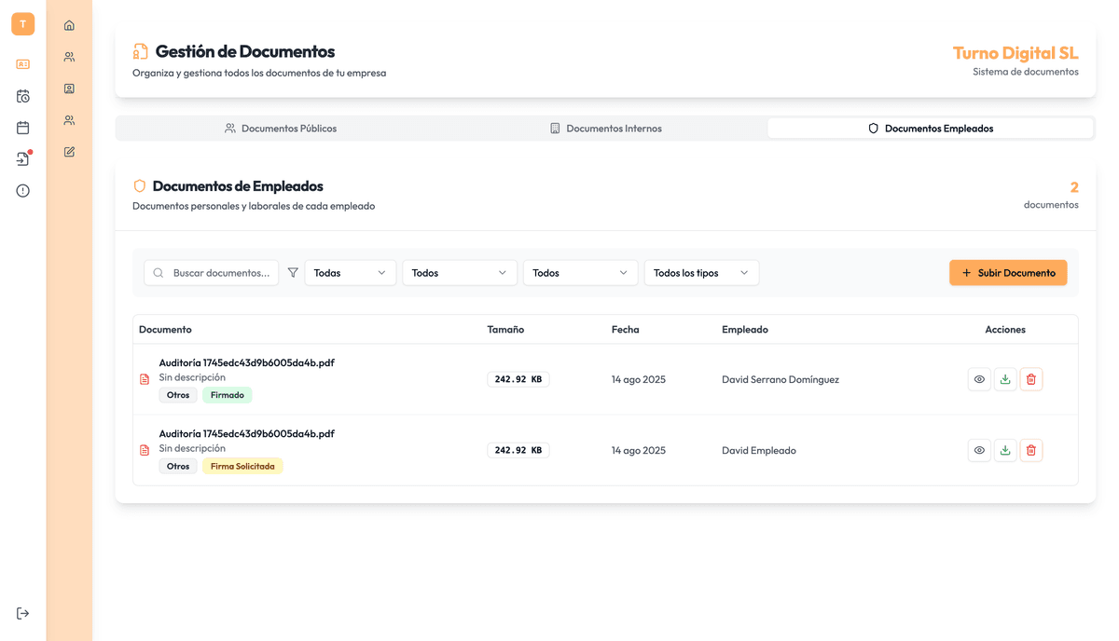Image resolution: width=1119 pixels, height=641 pixels.
Task: Go to the home icon in the secondary sidebar
Action: pos(69,25)
